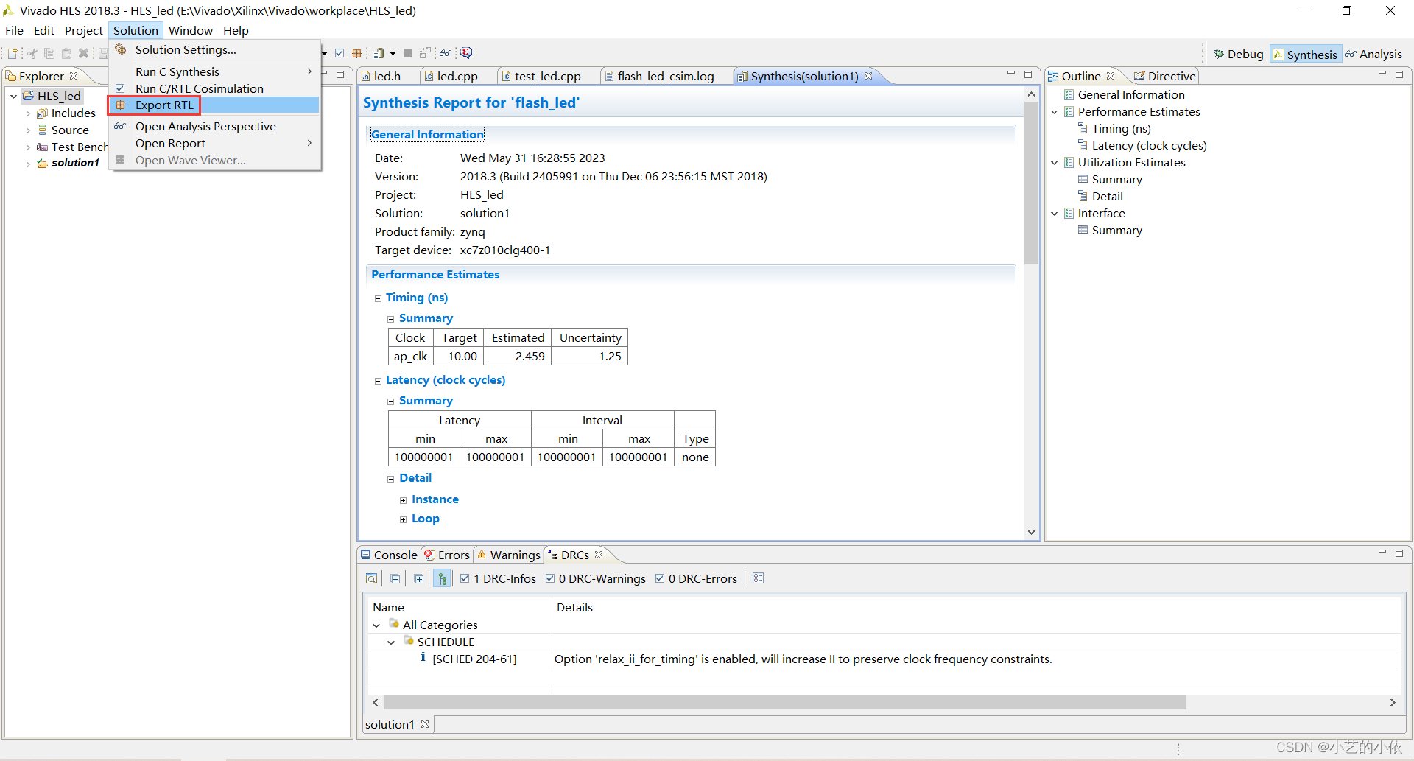1414x761 pixels.
Task: Click the Delete X toolbar icon
Action: (x=83, y=53)
